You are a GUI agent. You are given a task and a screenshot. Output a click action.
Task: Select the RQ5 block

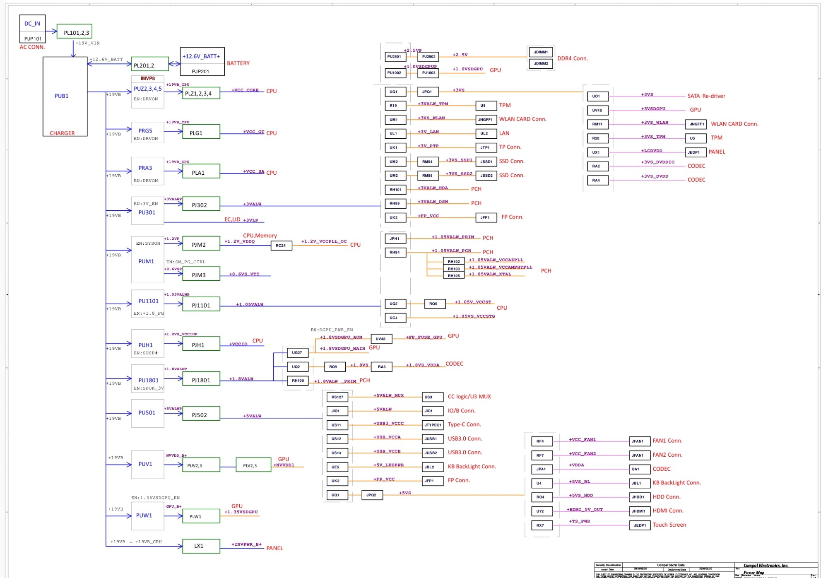(x=435, y=304)
